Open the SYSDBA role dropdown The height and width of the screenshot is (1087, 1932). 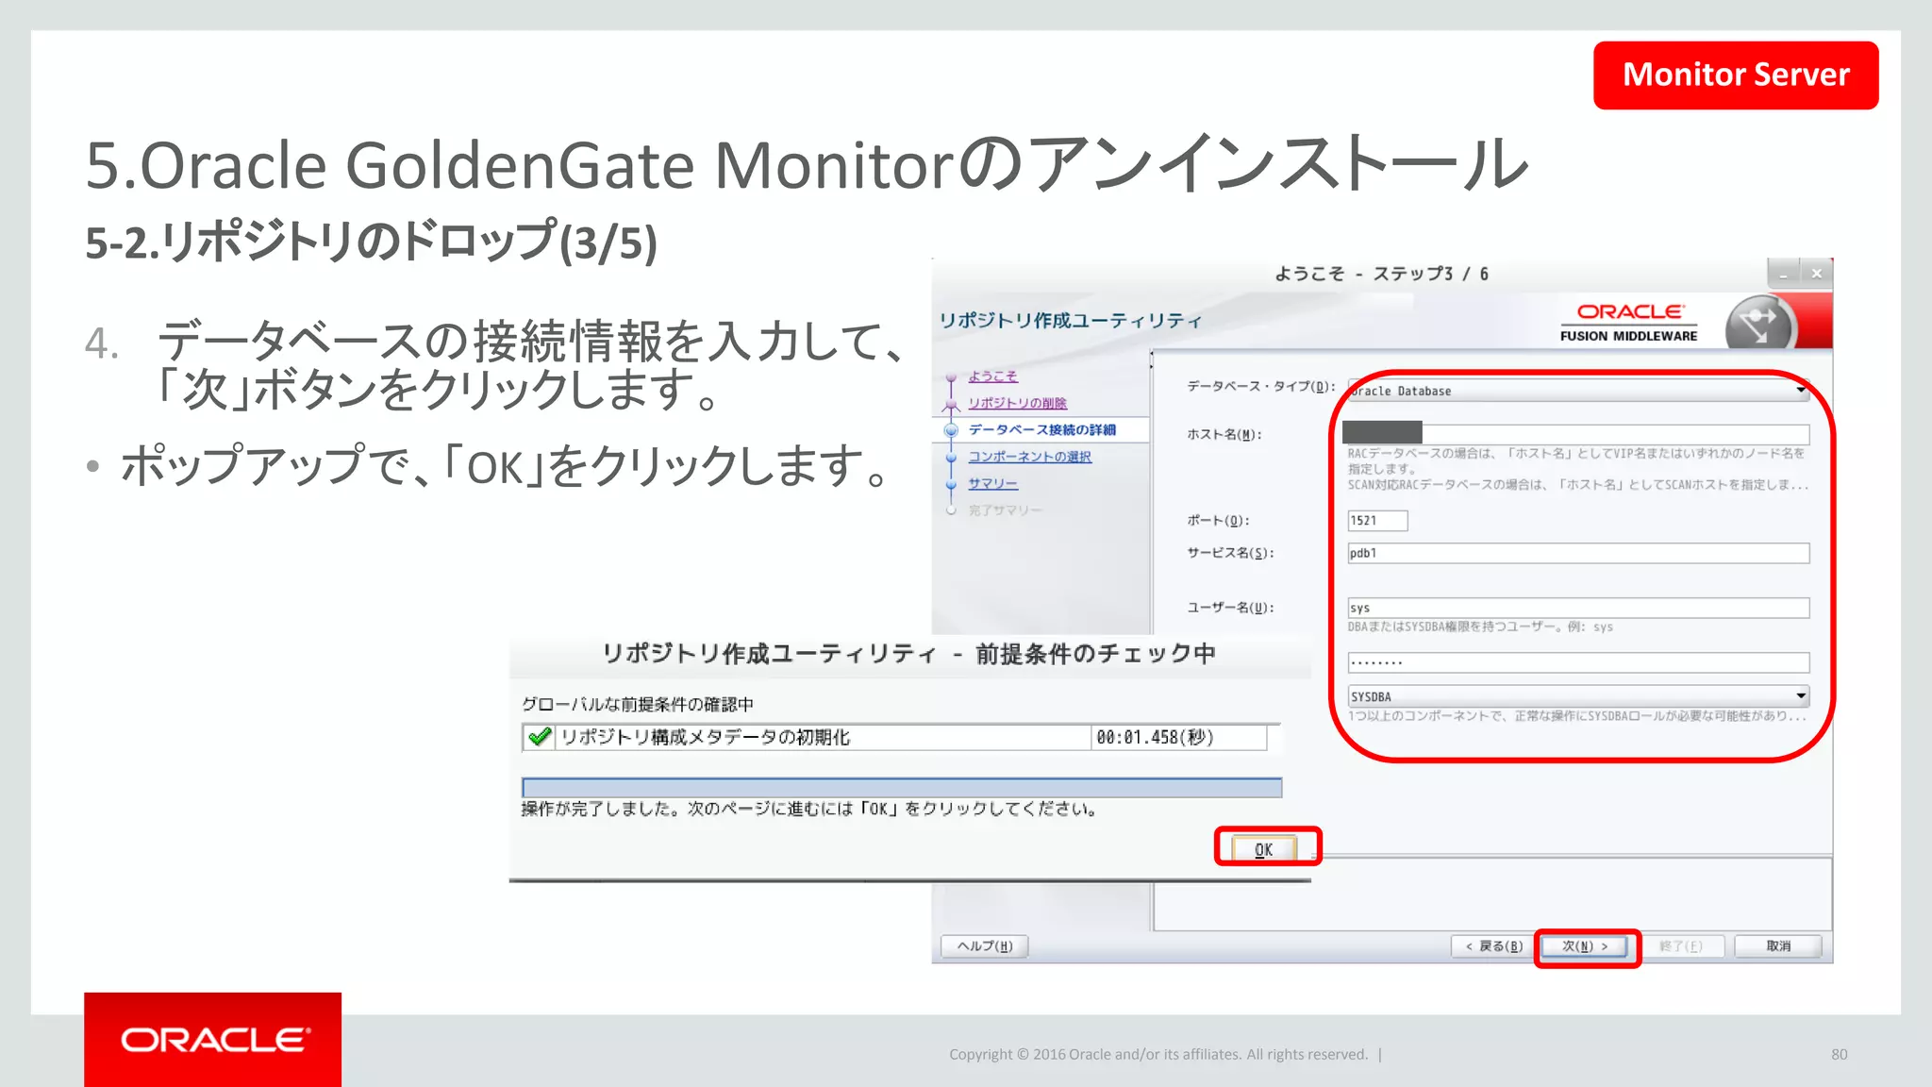(x=1578, y=696)
